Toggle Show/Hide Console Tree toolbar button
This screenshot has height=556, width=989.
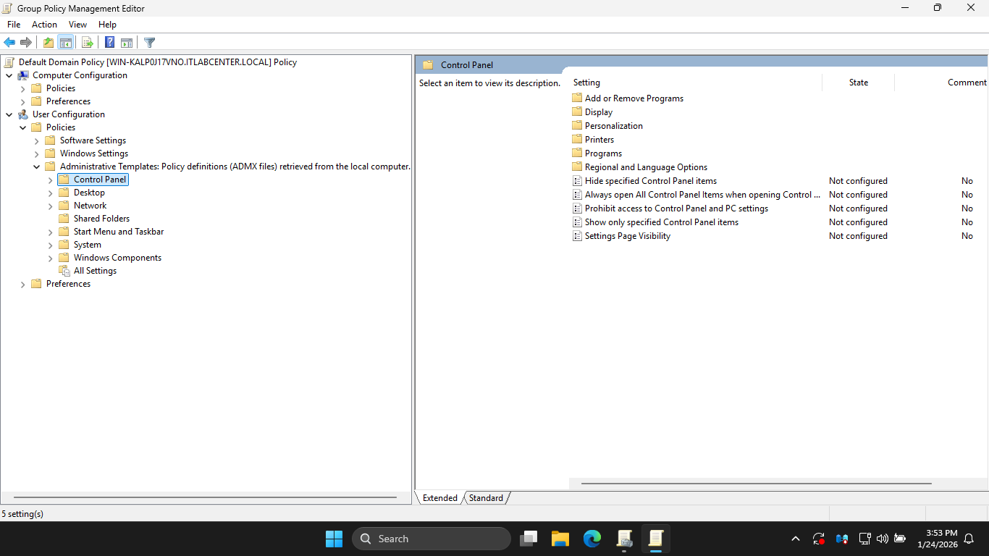point(66,43)
